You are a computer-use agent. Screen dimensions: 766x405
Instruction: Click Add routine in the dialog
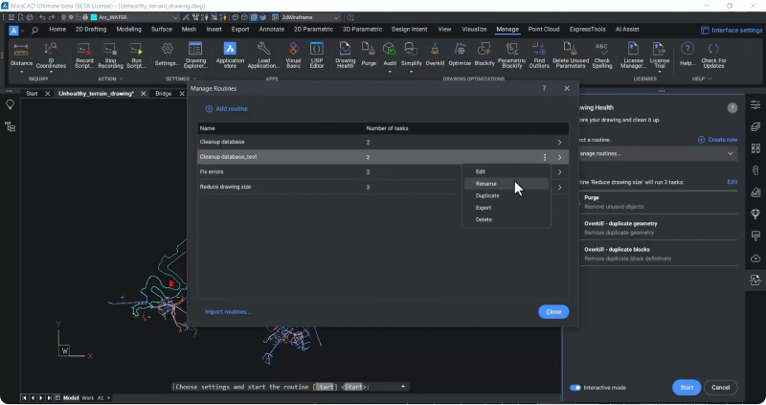click(x=226, y=109)
